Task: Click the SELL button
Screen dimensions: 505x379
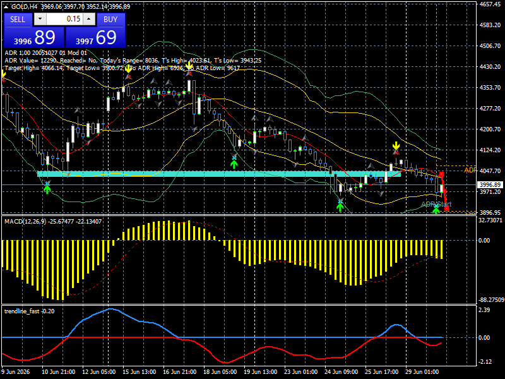Action: point(18,20)
